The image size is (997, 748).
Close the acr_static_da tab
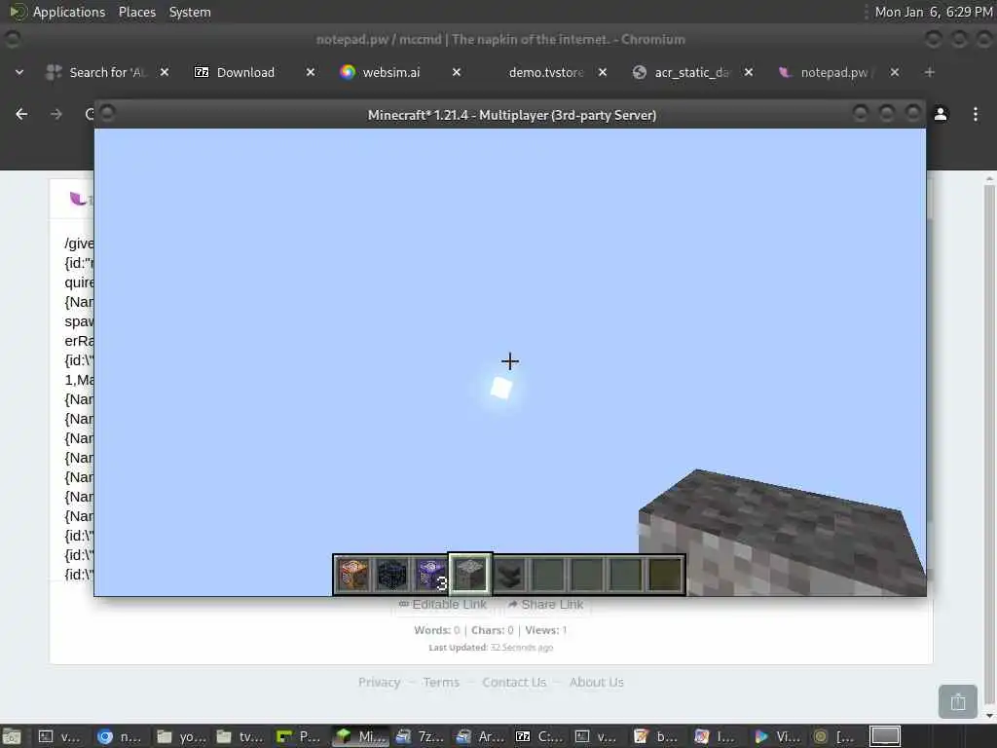[x=749, y=72]
